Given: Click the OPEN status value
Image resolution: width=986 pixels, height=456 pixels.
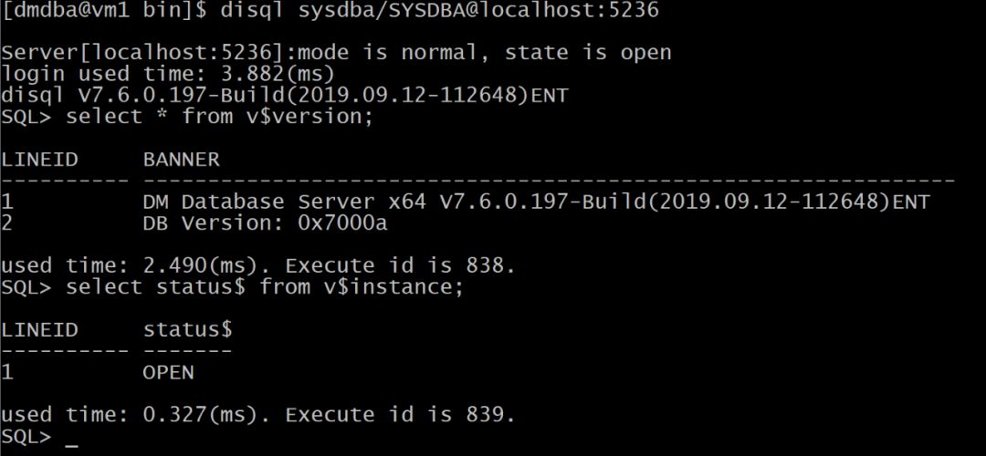Looking at the screenshot, I should (x=169, y=372).
